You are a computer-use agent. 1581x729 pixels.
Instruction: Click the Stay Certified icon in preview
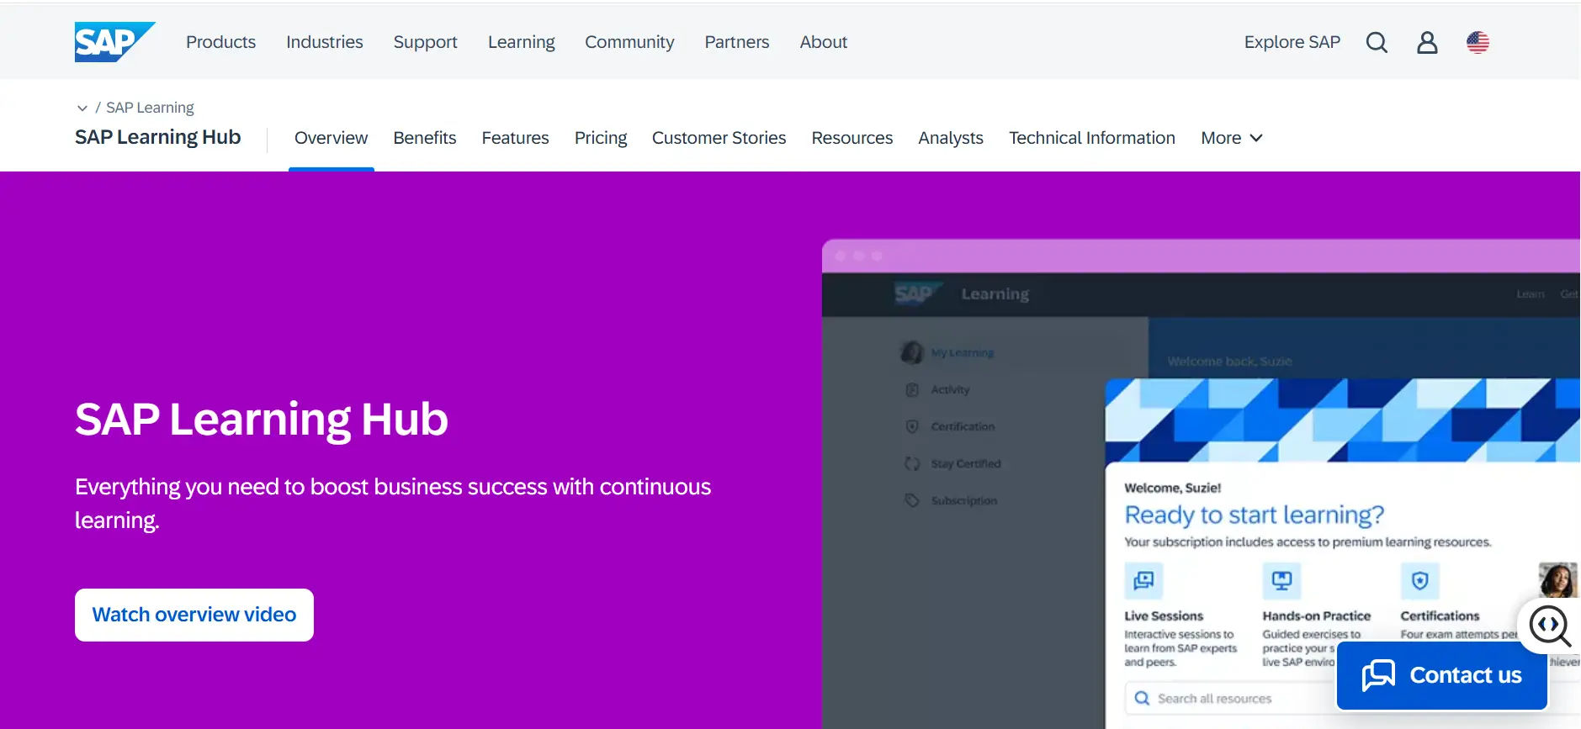tap(912, 463)
